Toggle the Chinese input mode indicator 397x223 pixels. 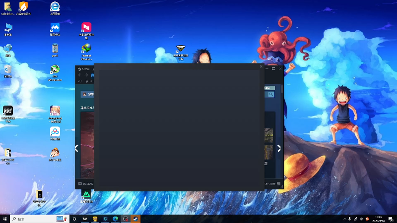coord(361,219)
